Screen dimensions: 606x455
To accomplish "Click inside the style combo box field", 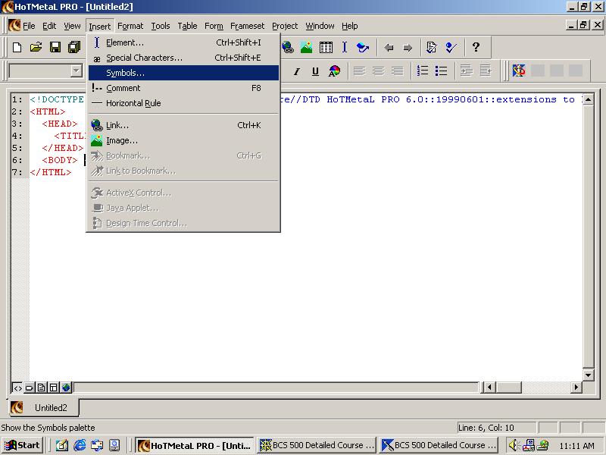I will pyautogui.click(x=40, y=71).
